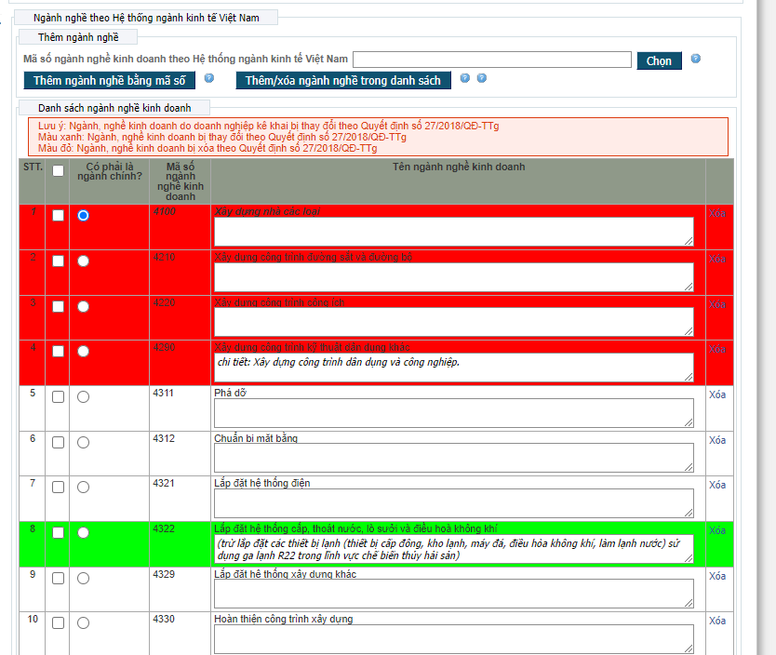Toggle the select-all checkbox in table header
This screenshot has width=776, height=655.
58,170
